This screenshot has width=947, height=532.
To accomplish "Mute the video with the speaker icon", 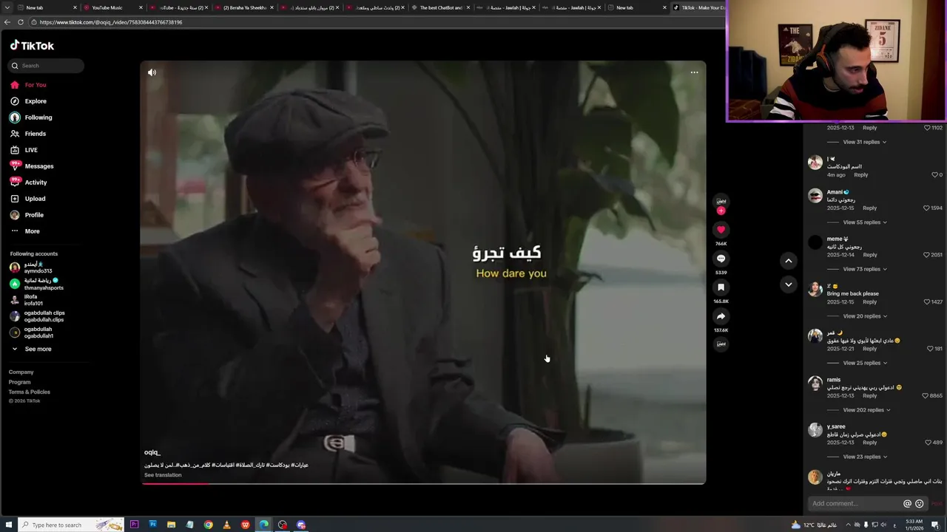I will (x=152, y=72).
